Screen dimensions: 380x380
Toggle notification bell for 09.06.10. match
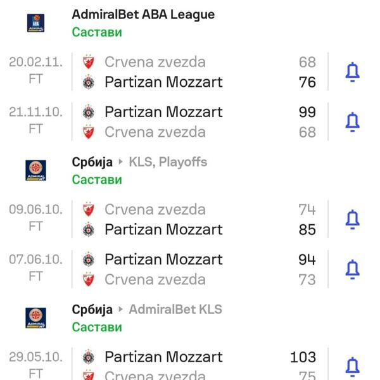coord(352,220)
